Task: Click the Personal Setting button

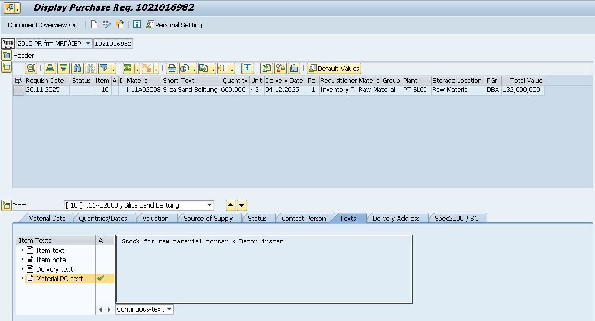Action: (174, 25)
